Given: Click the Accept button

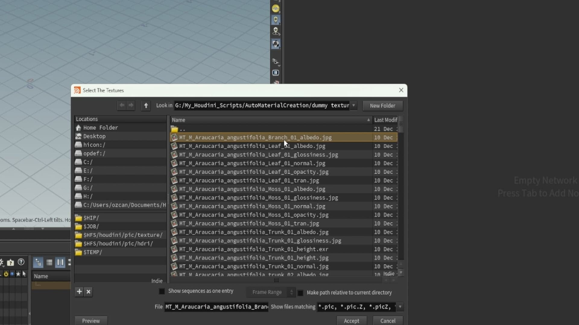Looking at the screenshot, I should (x=351, y=321).
